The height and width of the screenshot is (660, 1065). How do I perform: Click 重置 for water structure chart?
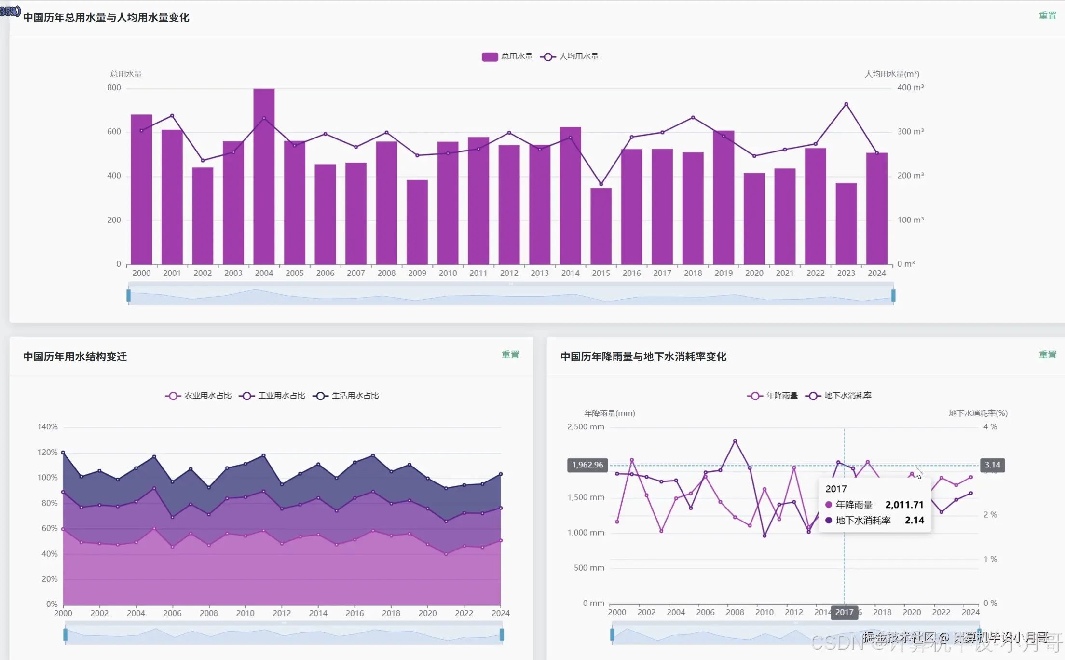[510, 355]
